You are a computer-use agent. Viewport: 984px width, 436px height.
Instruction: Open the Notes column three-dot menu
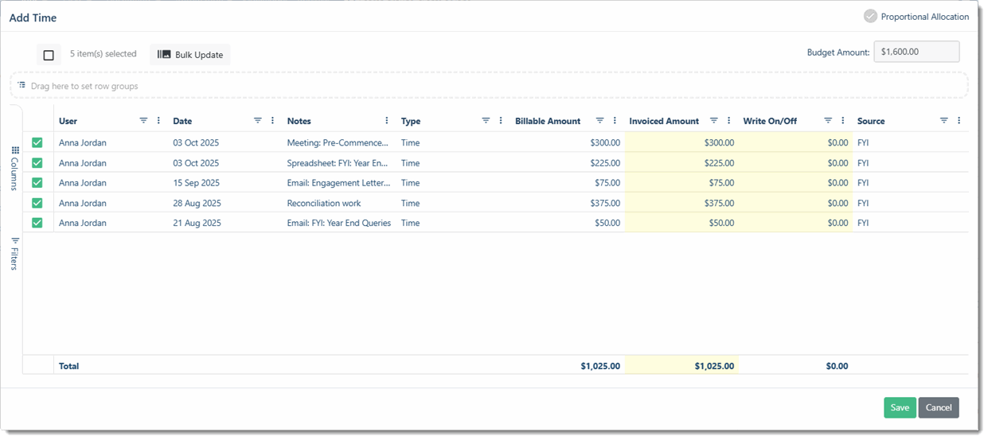tap(387, 121)
